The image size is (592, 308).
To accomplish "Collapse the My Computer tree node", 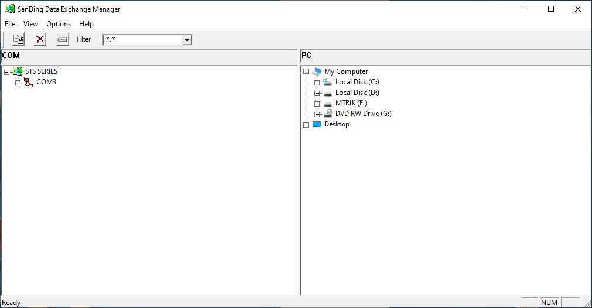I will pos(306,72).
